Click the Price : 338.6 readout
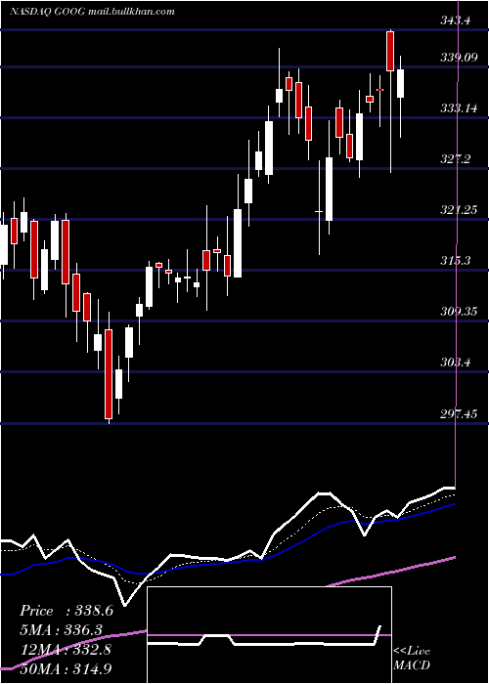The width and height of the screenshot is (489, 684). 67,611
